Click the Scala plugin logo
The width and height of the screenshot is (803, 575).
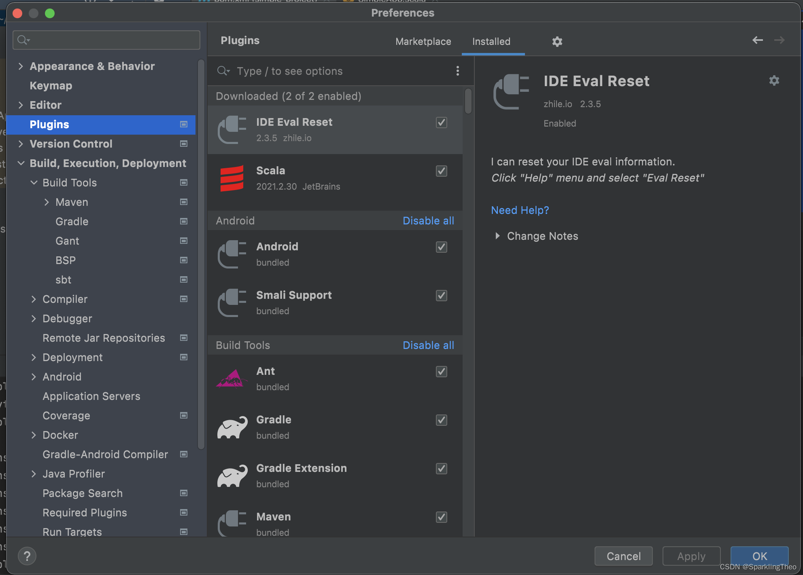coord(232,178)
